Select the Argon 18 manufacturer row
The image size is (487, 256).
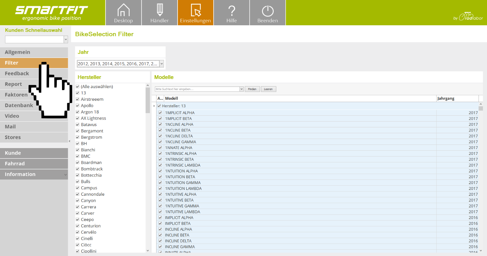pyautogui.click(x=111, y=112)
